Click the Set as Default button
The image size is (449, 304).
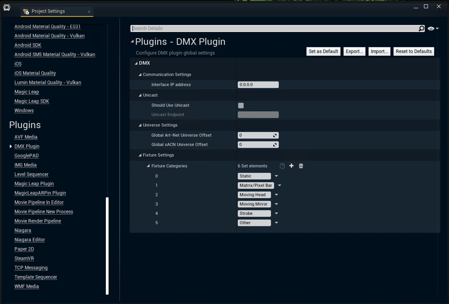click(323, 51)
